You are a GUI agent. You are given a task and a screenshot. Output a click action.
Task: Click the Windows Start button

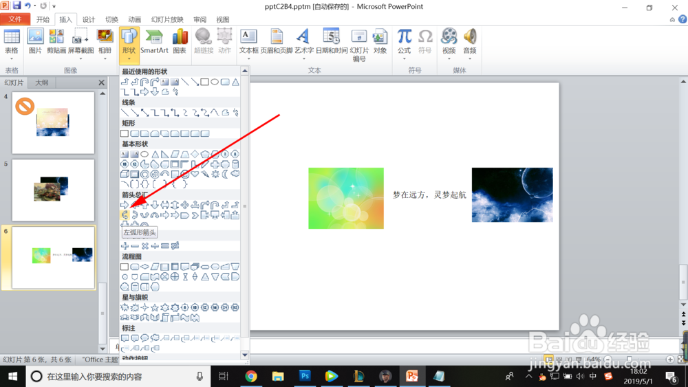pos(12,376)
